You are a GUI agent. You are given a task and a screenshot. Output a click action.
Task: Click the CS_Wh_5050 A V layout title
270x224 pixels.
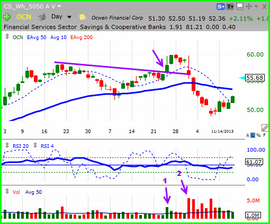[x=30, y=6]
